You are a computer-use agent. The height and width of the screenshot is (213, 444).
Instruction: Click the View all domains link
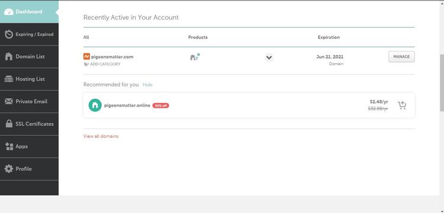pyautogui.click(x=101, y=136)
